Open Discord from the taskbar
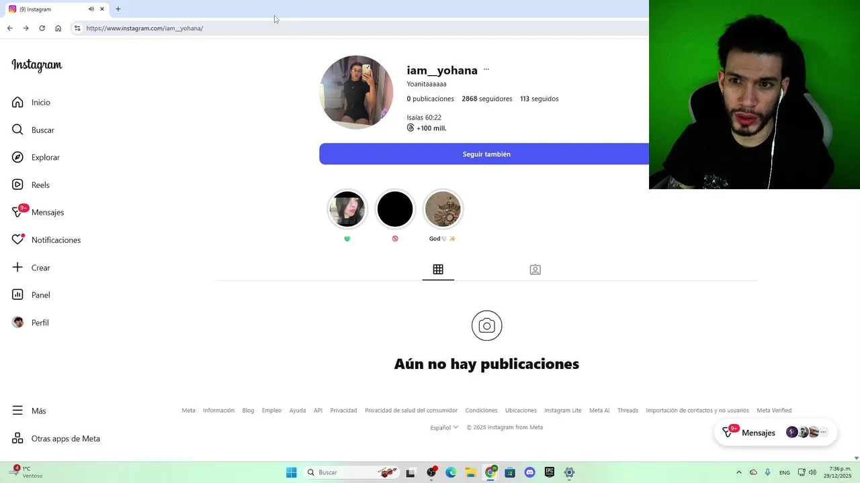This screenshot has width=860, height=483. tap(529, 472)
